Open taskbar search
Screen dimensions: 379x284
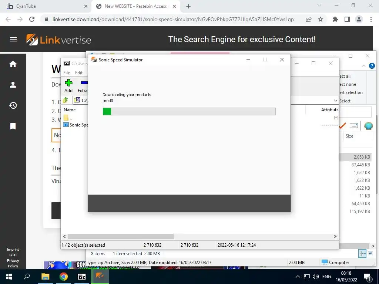[27, 277]
